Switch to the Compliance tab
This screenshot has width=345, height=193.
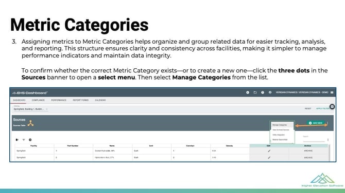[x=38, y=100]
